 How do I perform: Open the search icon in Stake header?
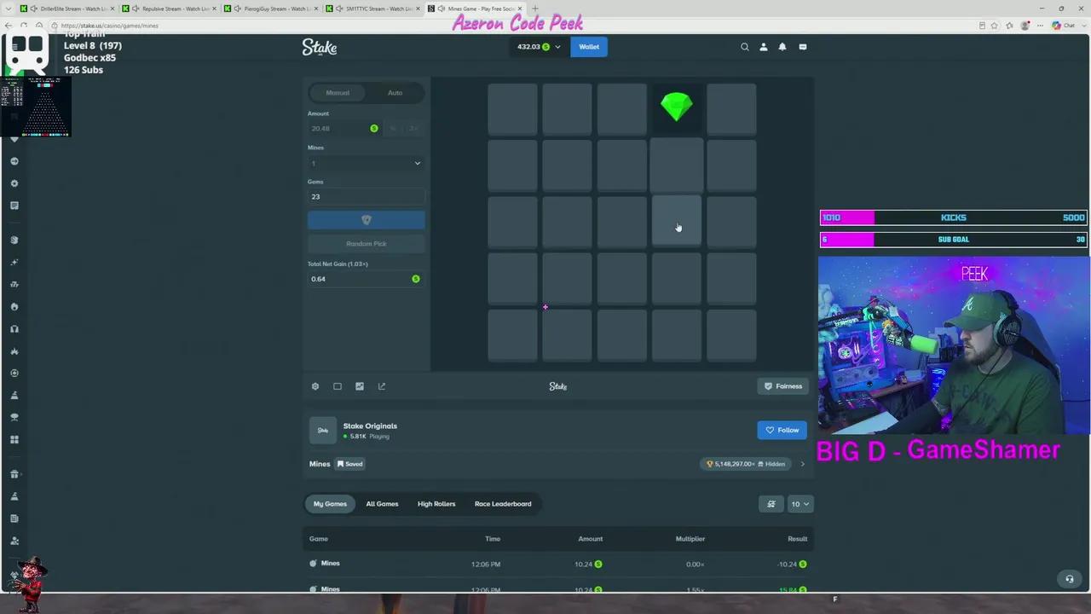[745, 47]
